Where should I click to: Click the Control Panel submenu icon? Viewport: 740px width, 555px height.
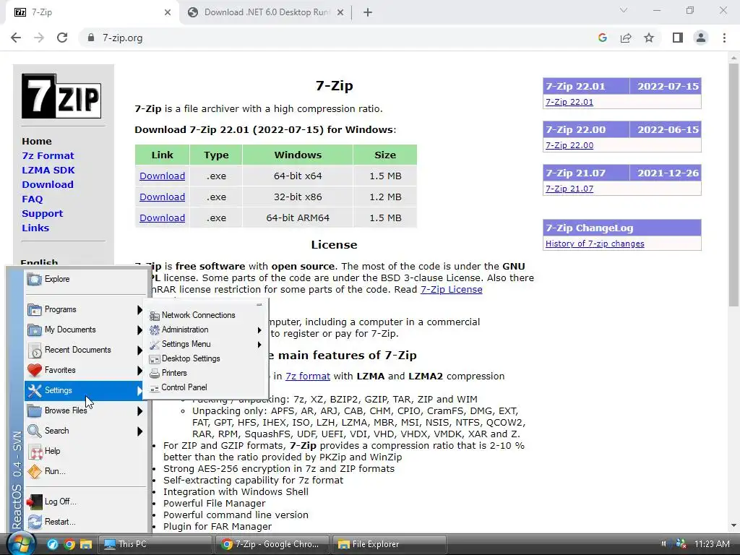(155, 388)
